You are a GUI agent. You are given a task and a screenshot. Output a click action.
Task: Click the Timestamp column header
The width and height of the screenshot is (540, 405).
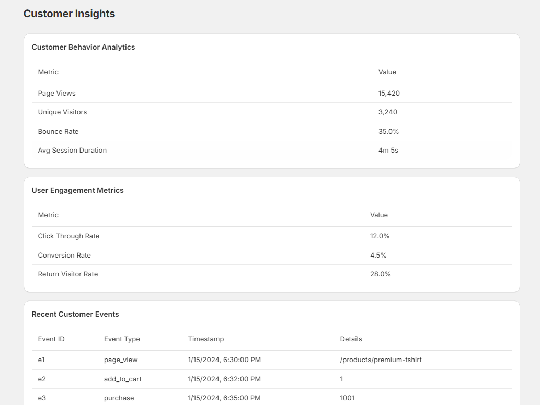(205, 339)
